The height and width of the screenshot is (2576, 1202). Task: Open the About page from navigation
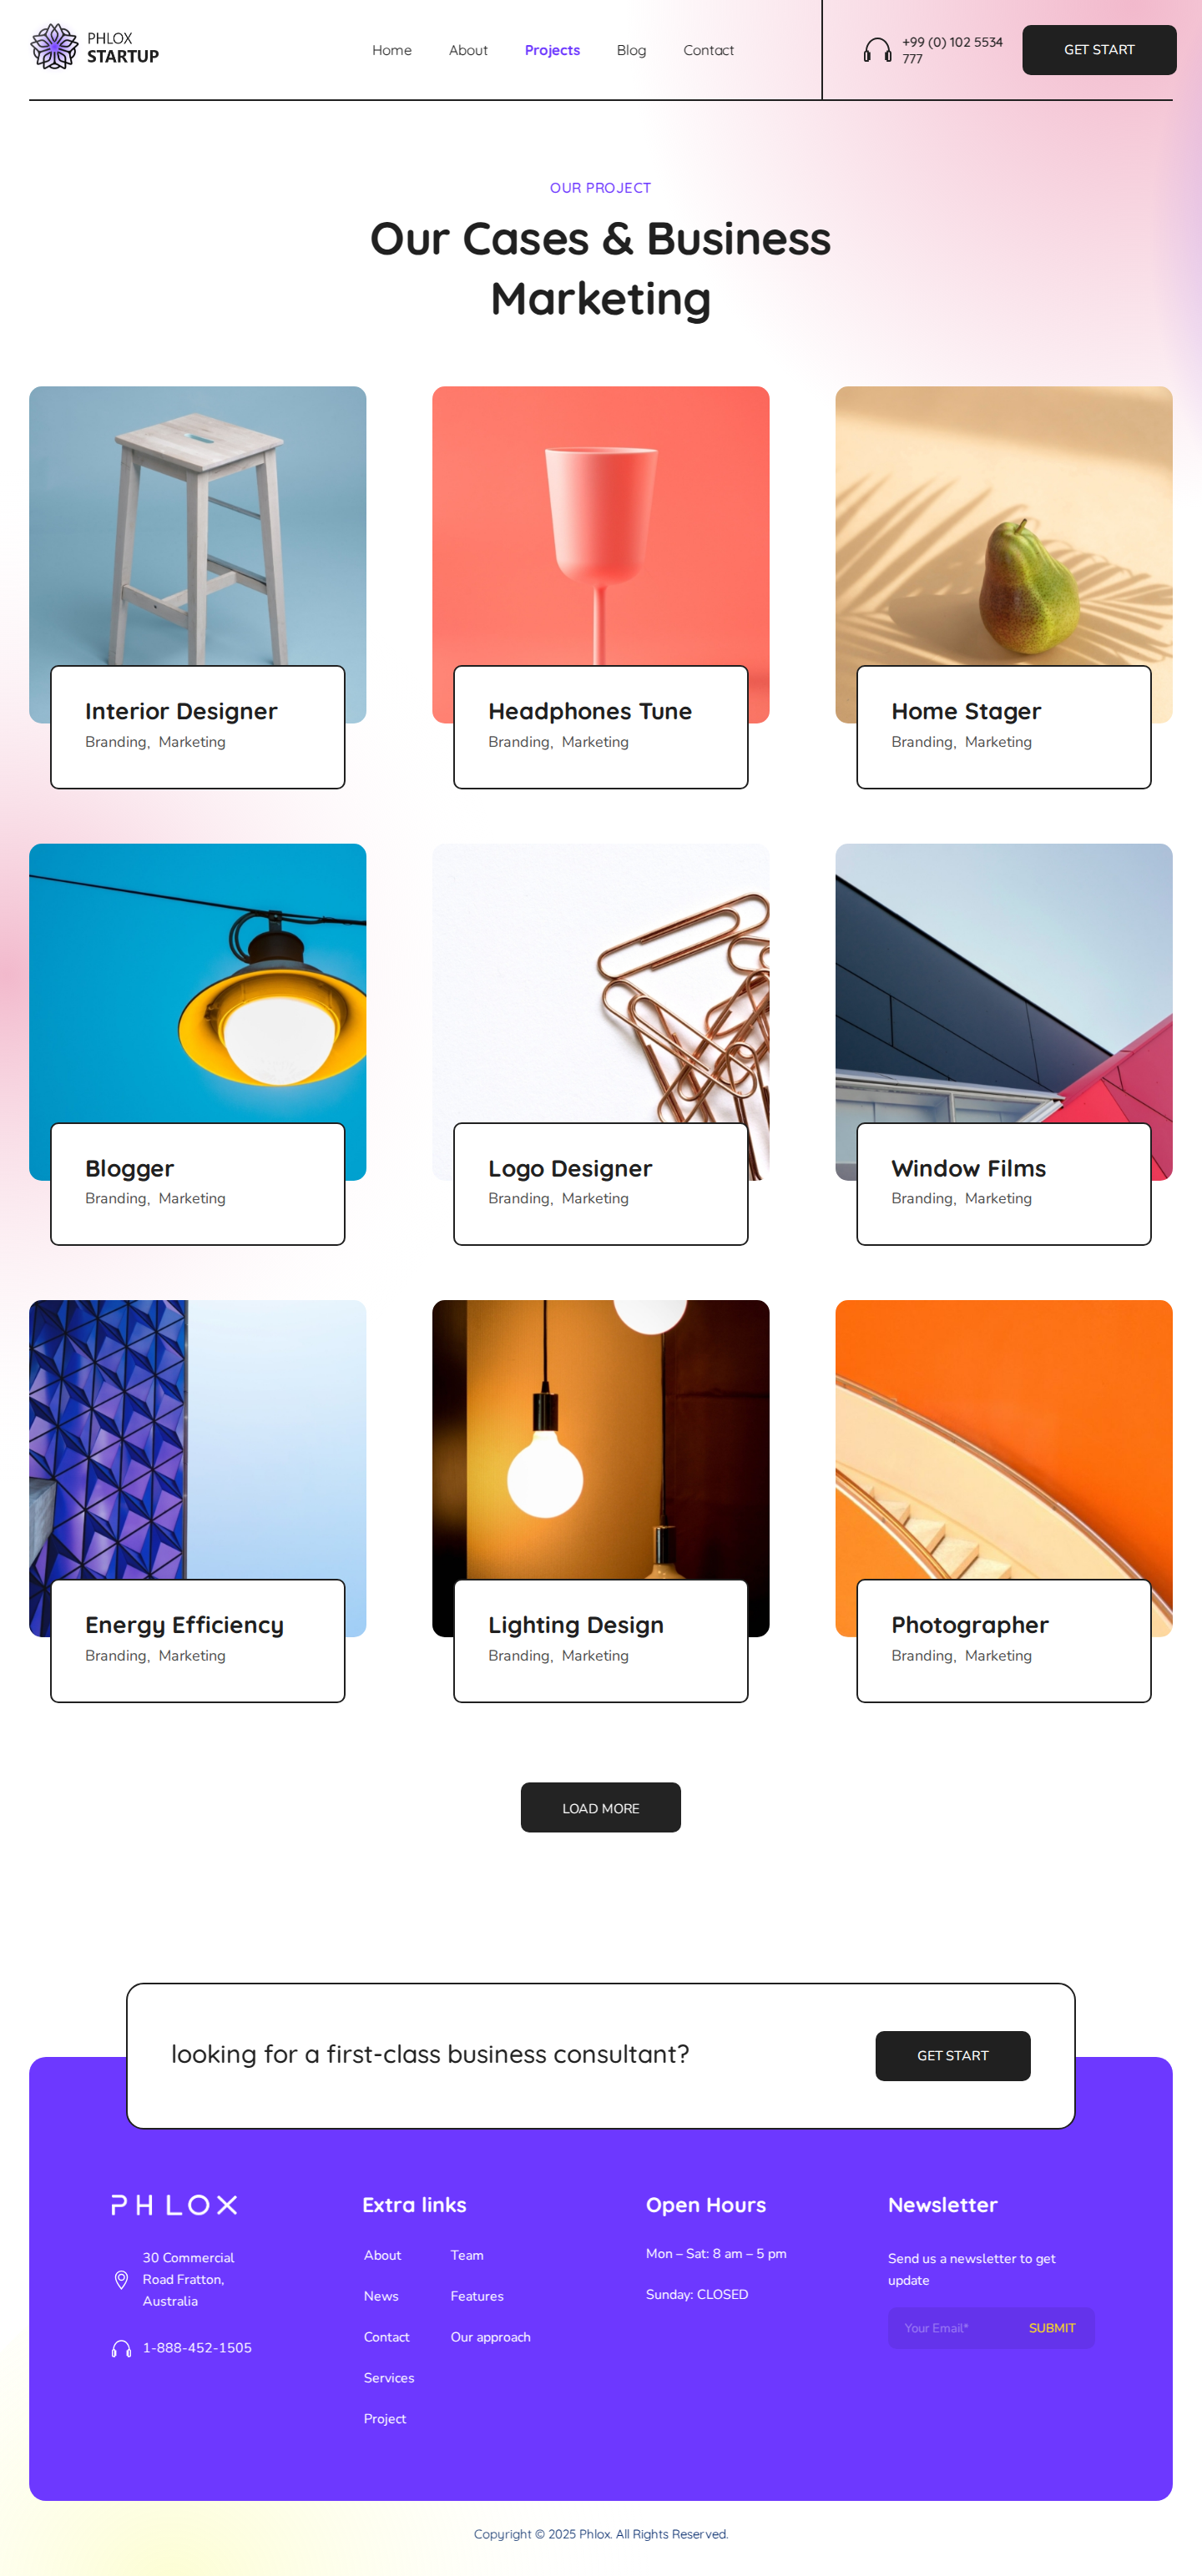pos(468,50)
